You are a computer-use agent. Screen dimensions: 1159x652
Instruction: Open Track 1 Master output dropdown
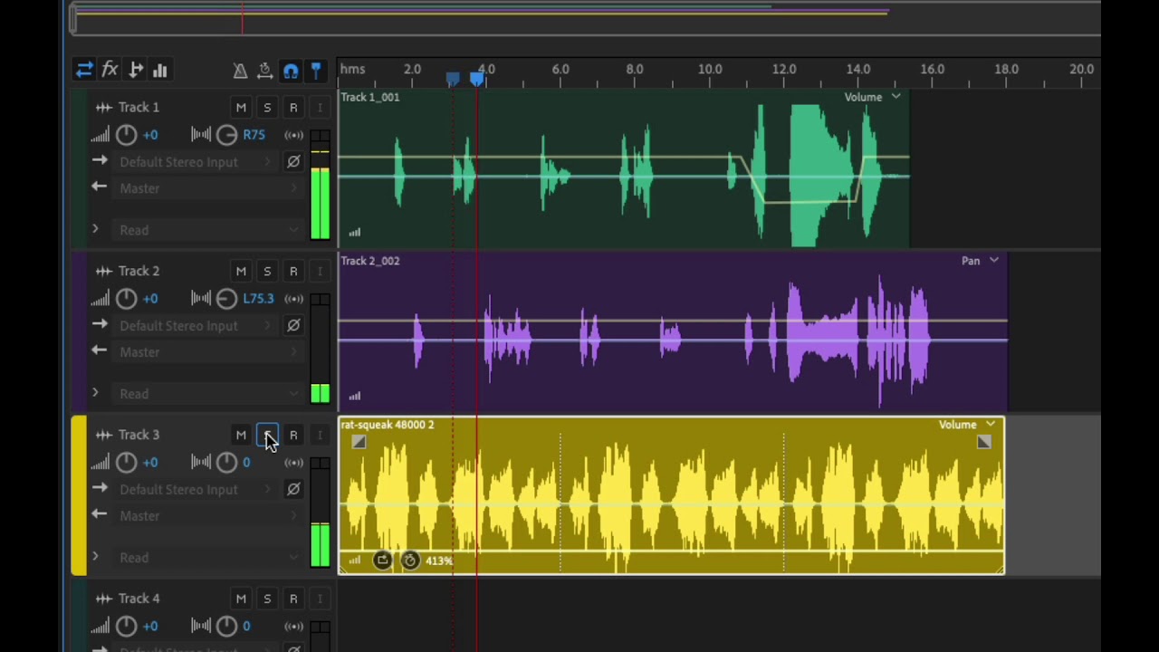tap(206, 188)
